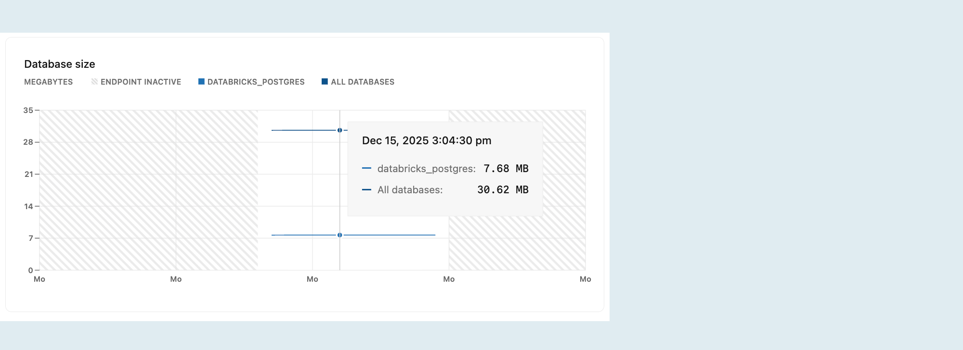Screen dimensions: 963x350
Task: Click the blue DATABRICKS_POSTGRES legend square
Action: (x=201, y=82)
